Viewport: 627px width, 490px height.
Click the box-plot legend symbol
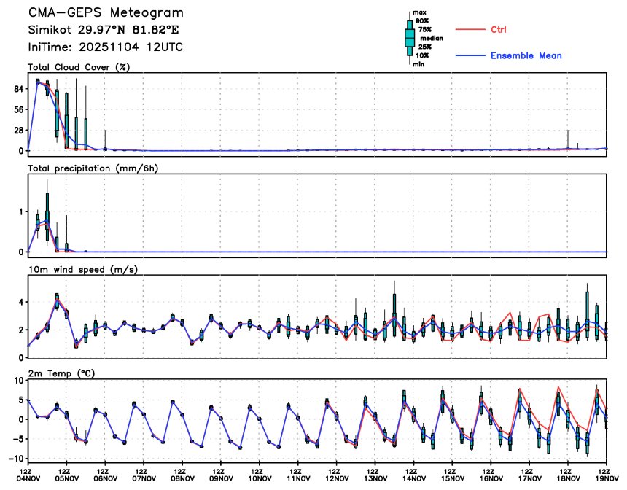coord(410,36)
